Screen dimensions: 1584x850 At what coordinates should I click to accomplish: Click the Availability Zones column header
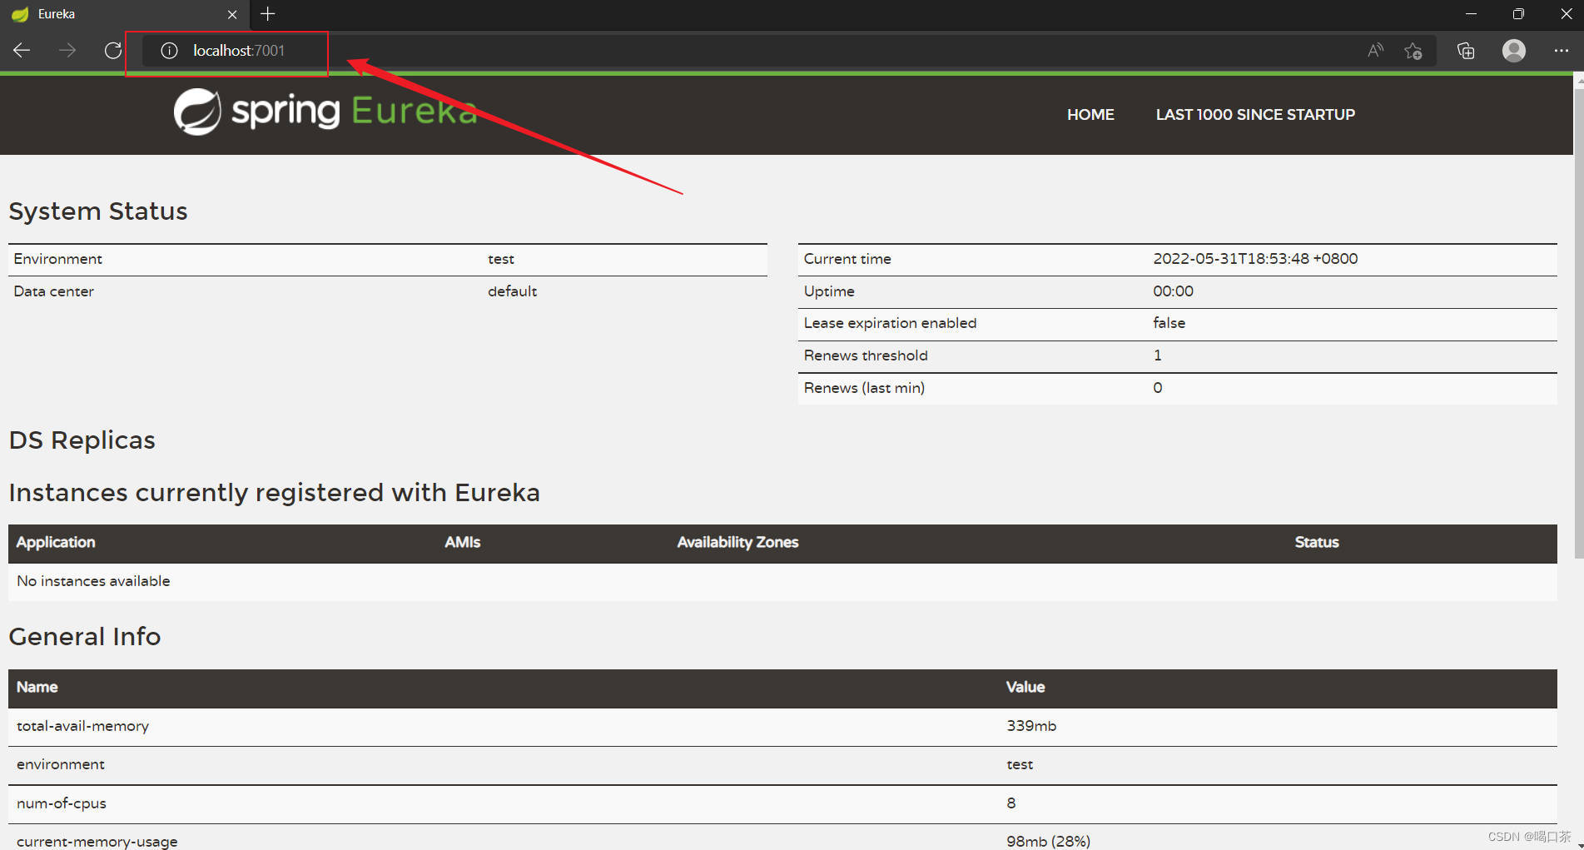click(737, 543)
